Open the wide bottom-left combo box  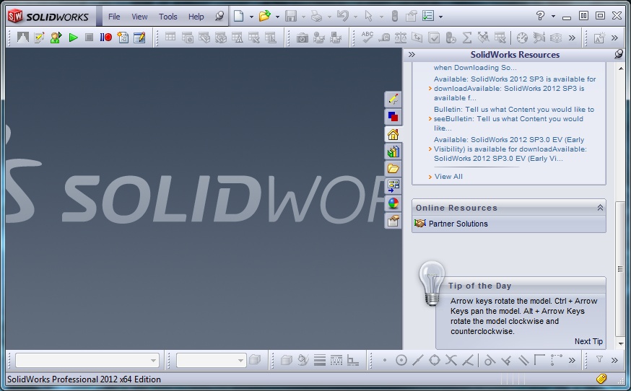point(87,360)
